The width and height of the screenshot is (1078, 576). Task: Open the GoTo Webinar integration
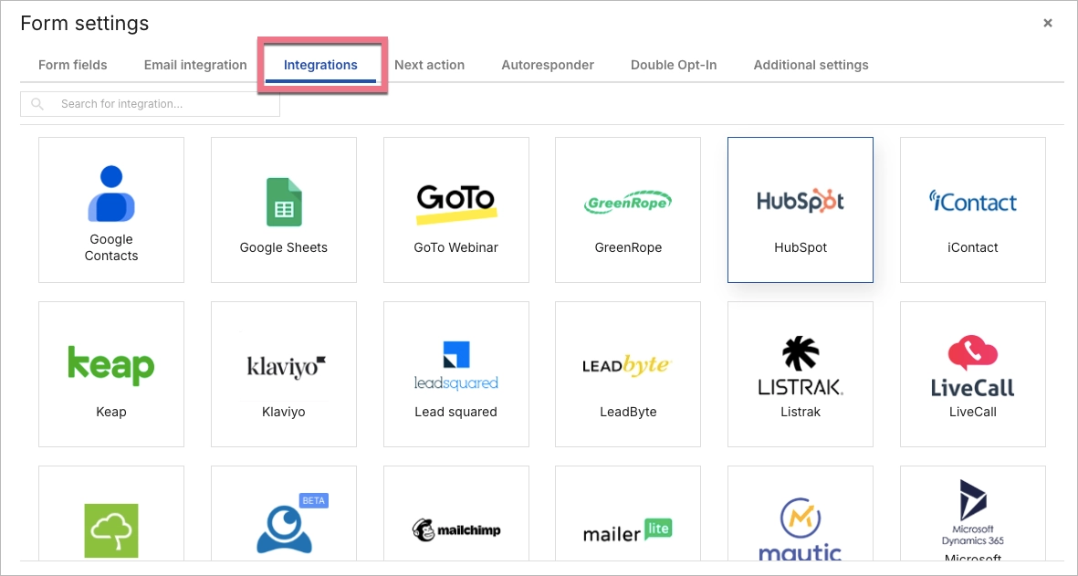coord(455,209)
